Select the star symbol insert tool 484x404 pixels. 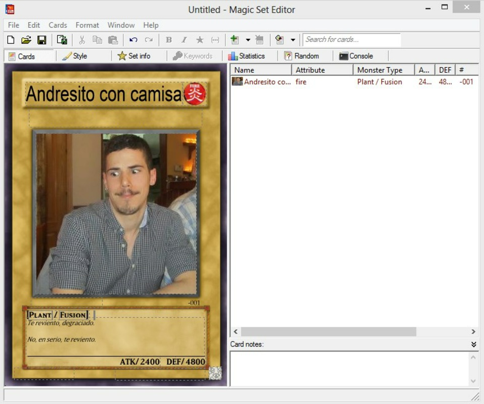point(199,39)
